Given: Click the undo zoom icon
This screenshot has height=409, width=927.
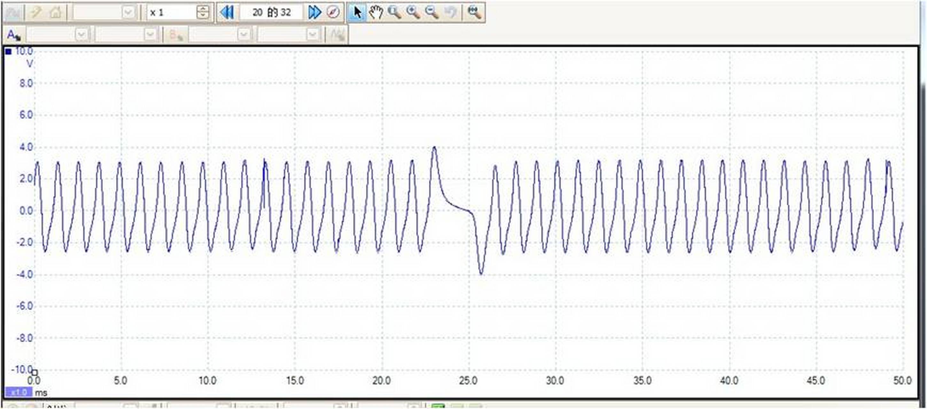Looking at the screenshot, I should [x=450, y=12].
